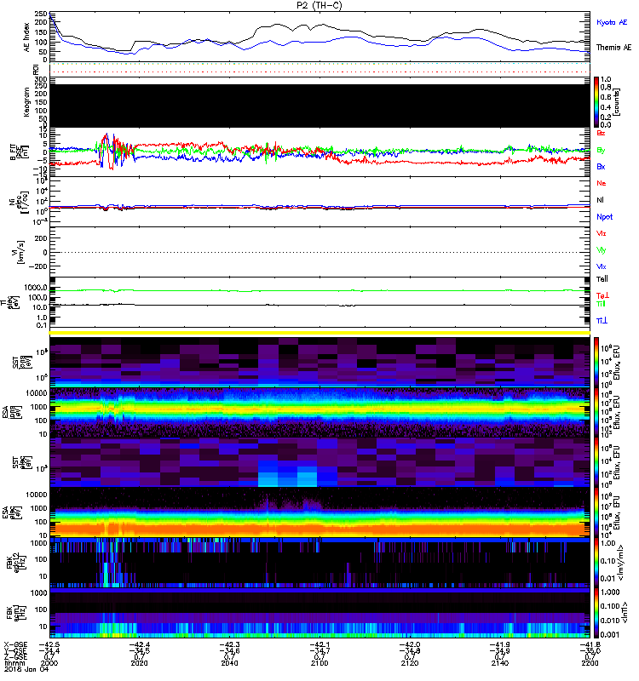Image resolution: width=639 pixels, height=681 pixels.
Task: Click the AE Index axis label
Action: 27,37
